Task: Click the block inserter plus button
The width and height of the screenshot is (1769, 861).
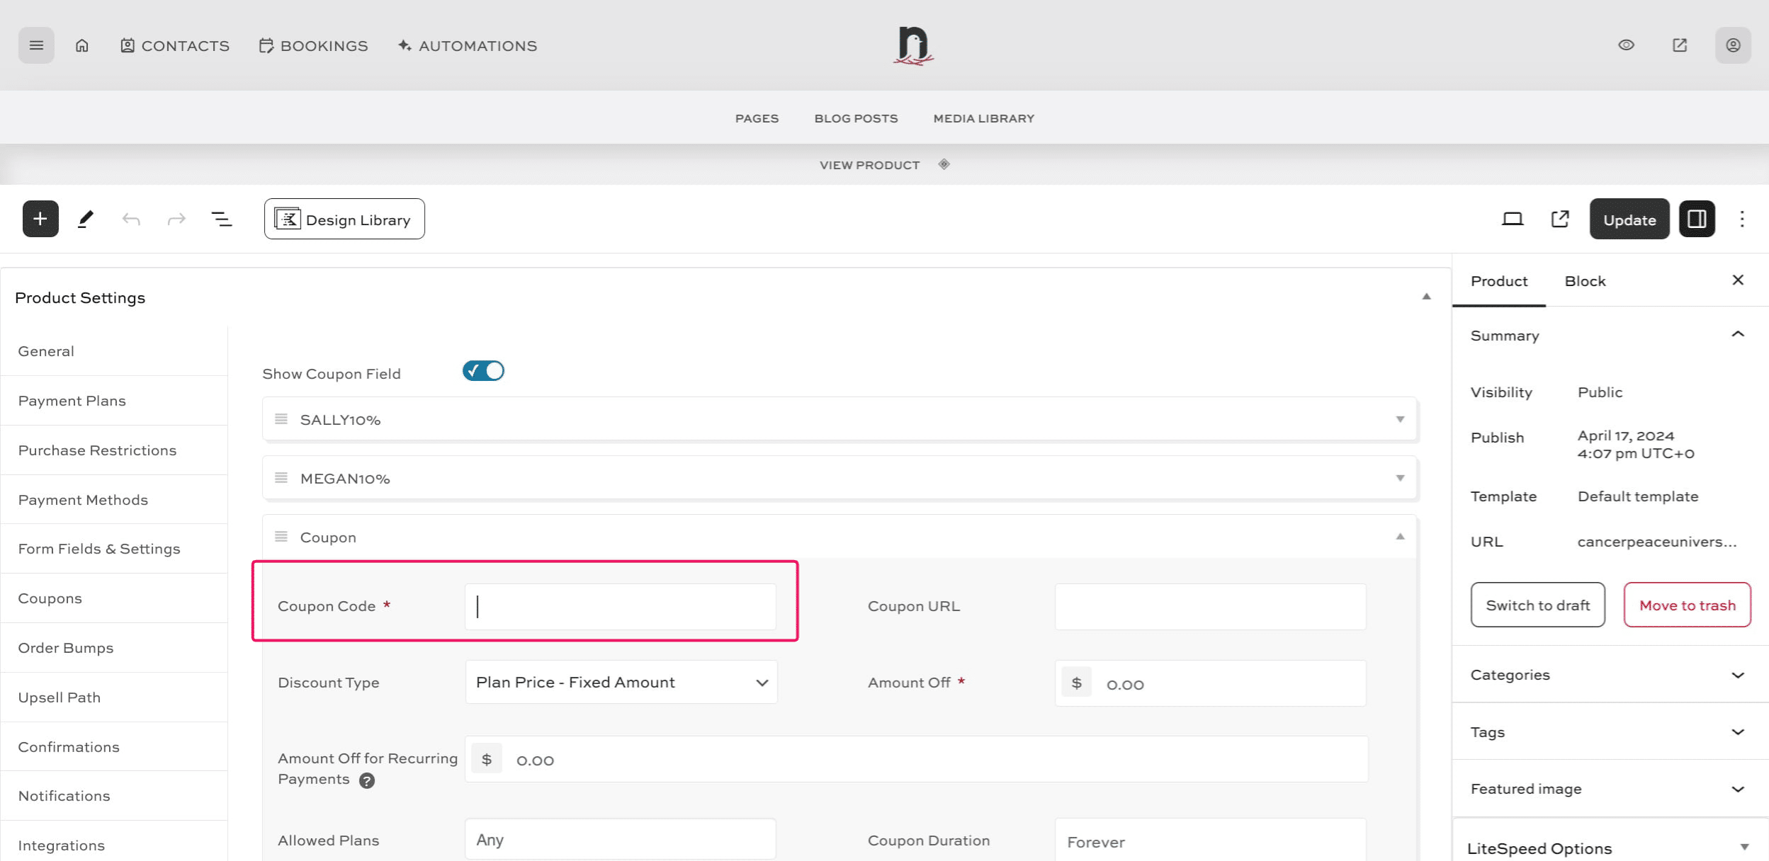Action: [40, 219]
